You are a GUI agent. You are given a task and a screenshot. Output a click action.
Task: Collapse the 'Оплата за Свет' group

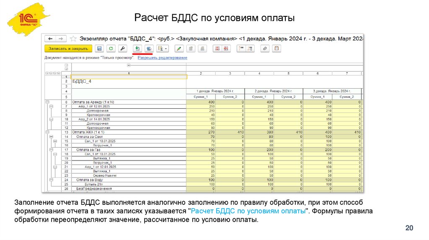click(51, 137)
